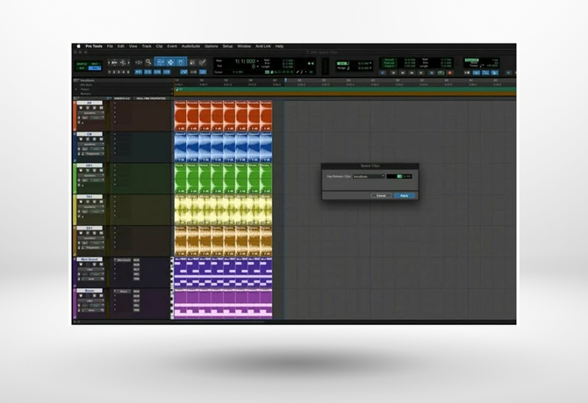Toggle Grid edit mode
This screenshot has width=588, height=403.
point(94,68)
